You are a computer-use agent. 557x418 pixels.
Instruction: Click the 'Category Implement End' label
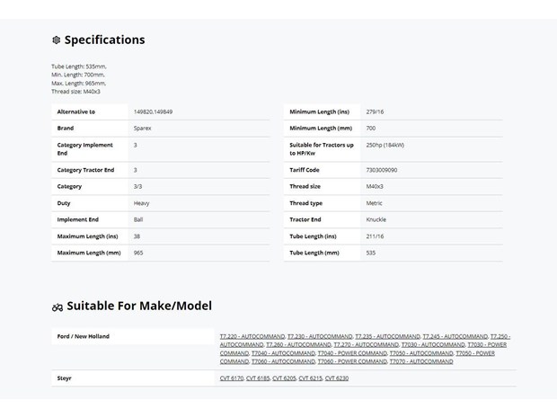[85, 149]
